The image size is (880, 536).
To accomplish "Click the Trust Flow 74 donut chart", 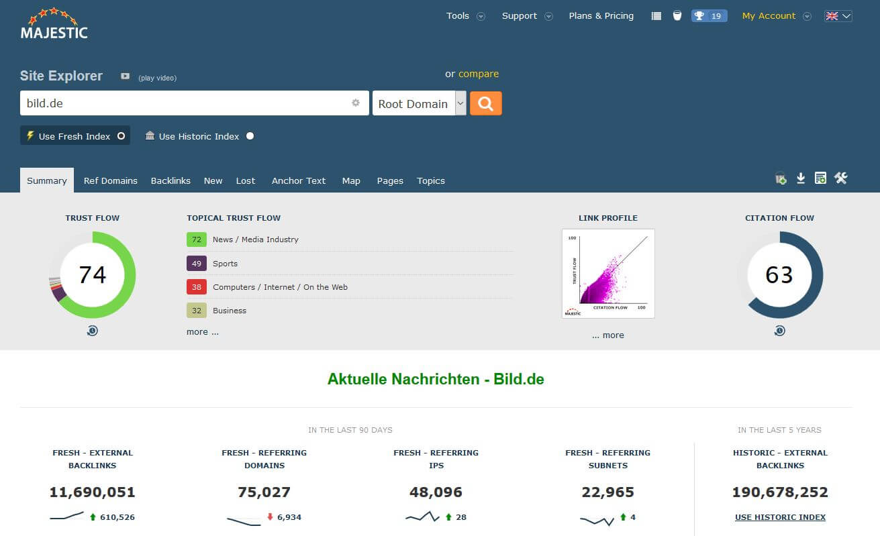I will tap(93, 274).
